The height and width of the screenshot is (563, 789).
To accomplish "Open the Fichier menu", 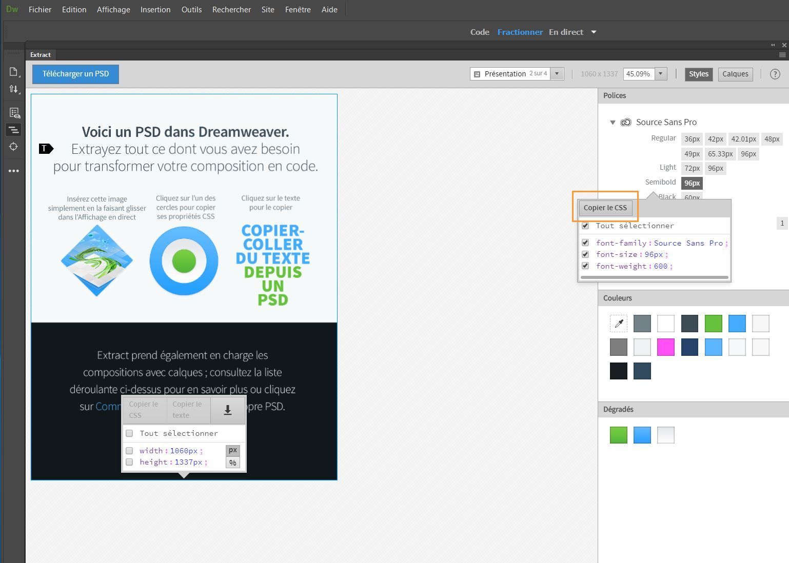I will tap(40, 9).
